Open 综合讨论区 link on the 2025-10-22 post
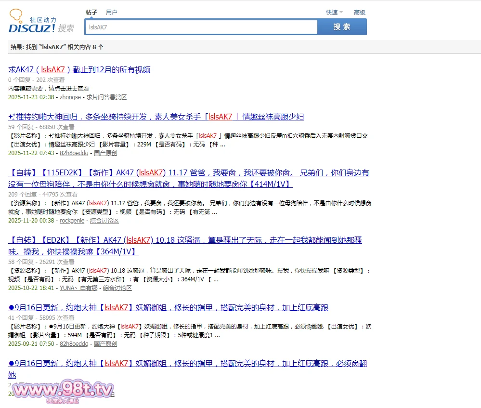 tap(117, 288)
